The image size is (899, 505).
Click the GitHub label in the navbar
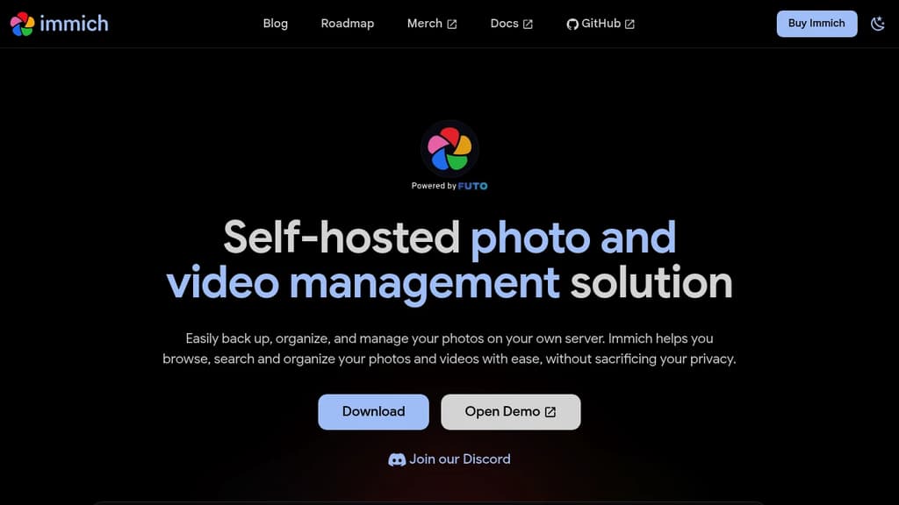(601, 24)
